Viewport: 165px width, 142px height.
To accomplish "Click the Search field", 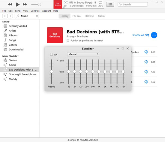I will click(133, 5).
